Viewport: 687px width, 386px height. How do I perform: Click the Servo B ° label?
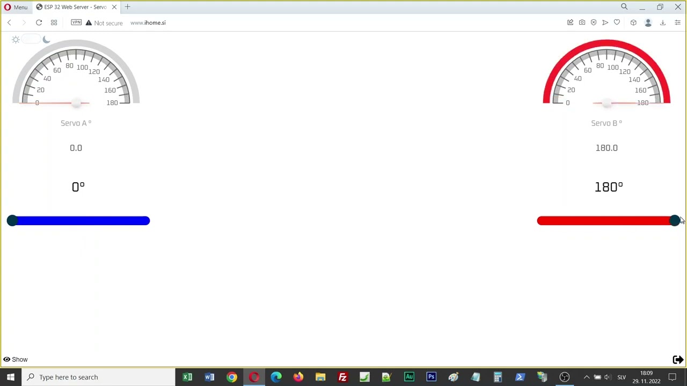pos(606,123)
